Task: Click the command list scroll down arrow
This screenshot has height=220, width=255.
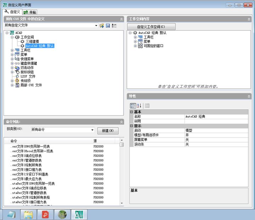Action: click(x=121, y=203)
